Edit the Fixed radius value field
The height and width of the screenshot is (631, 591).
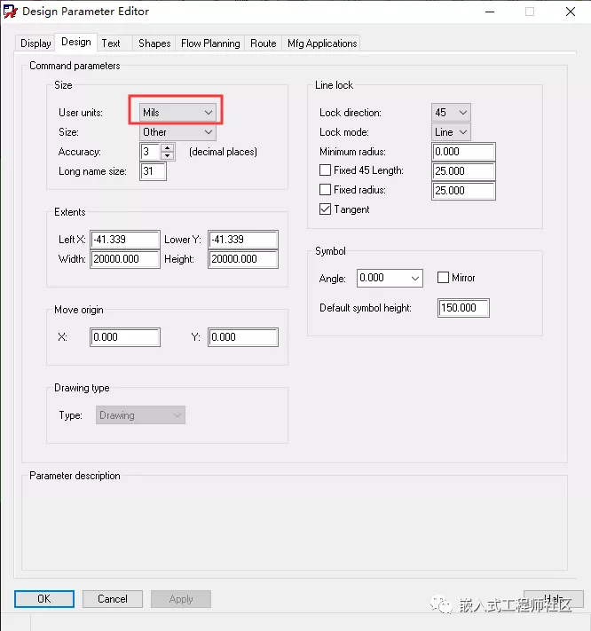pyautogui.click(x=463, y=191)
